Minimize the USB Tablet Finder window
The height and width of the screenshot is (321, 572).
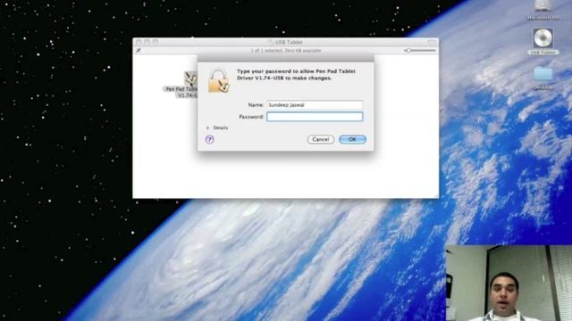(147, 42)
